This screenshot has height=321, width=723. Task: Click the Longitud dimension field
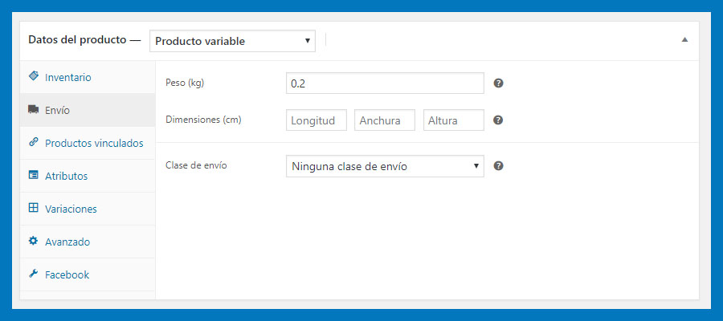click(x=317, y=120)
